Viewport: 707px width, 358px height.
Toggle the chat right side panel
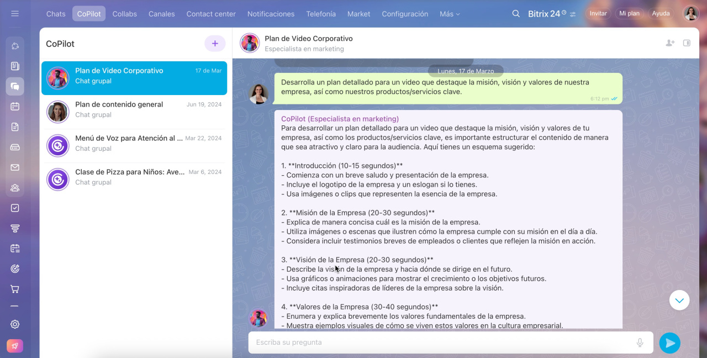pos(687,43)
